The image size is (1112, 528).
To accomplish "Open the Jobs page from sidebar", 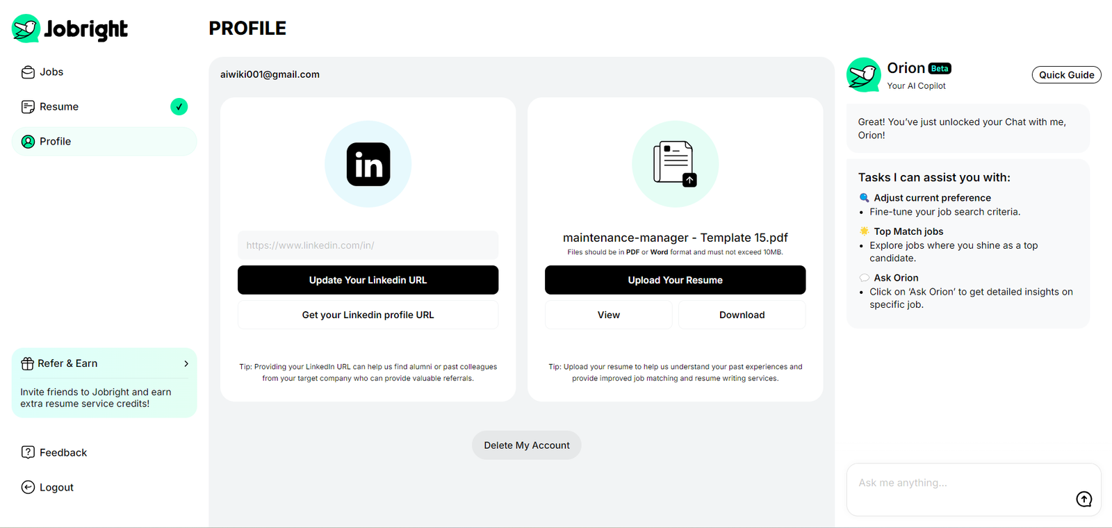I will (x=104, y=72).
